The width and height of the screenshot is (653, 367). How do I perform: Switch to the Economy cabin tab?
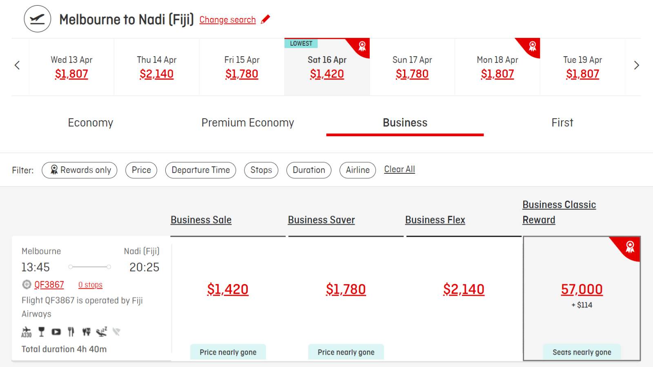point(91,123)
